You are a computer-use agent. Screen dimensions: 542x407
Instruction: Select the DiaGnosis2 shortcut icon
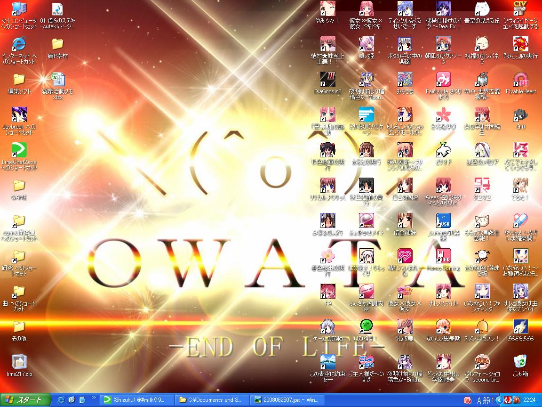(x=327, y=80)
